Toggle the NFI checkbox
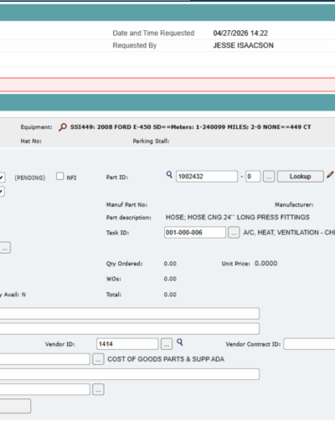The height and width of the screenshot is (432, 335). pyautogui.click(x=59, y=176)
